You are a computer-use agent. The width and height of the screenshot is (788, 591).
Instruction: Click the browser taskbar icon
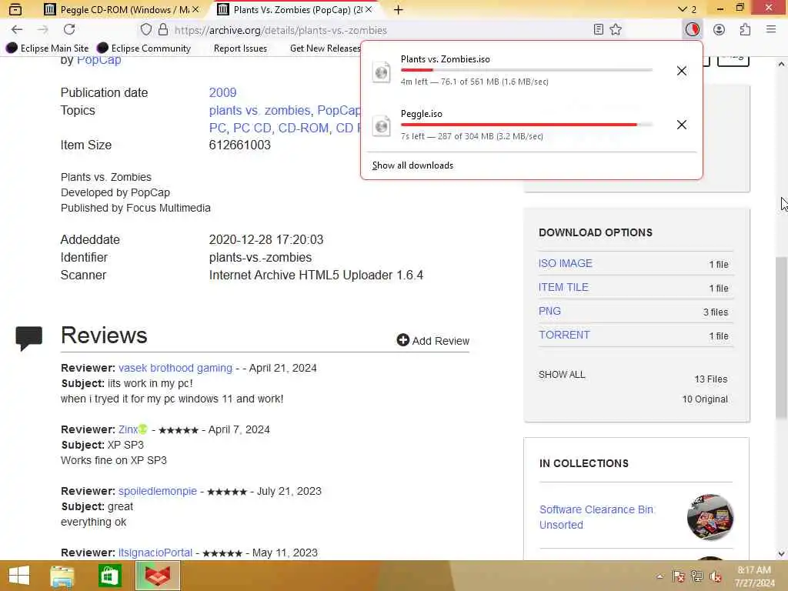coord(157,576)
